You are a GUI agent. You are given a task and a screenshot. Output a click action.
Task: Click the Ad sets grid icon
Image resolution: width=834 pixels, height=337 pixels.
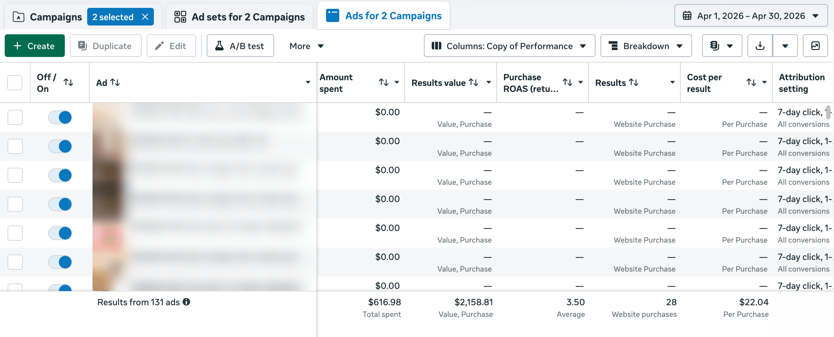click(x=180, y=17)
